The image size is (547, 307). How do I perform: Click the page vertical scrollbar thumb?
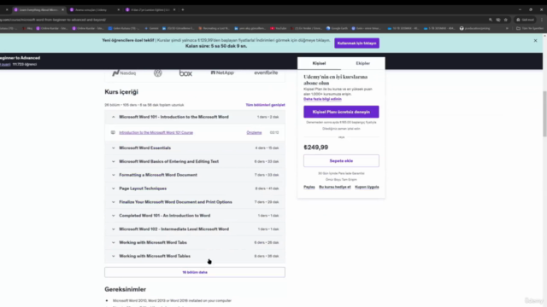click(544, 113)
